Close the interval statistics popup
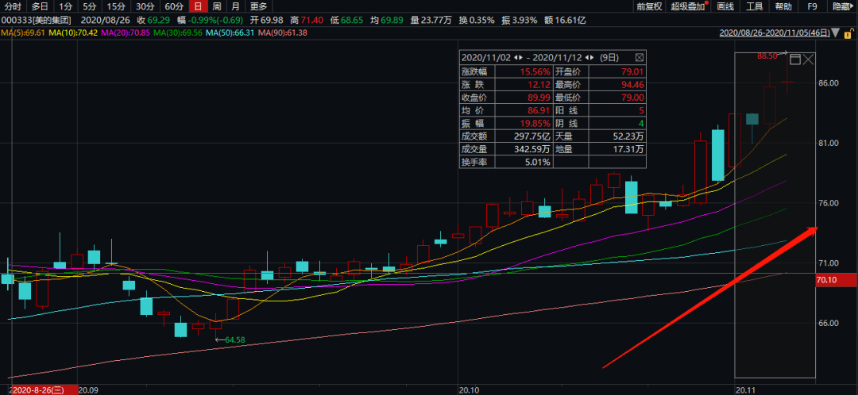Screen dimensions: 858x395 [x=638, y=59]
